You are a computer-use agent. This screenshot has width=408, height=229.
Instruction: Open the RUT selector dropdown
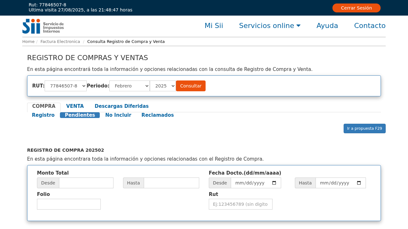click(66, 86)
